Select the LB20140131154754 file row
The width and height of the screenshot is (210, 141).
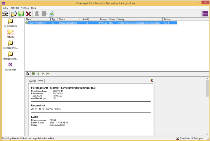tap(101, 23)
